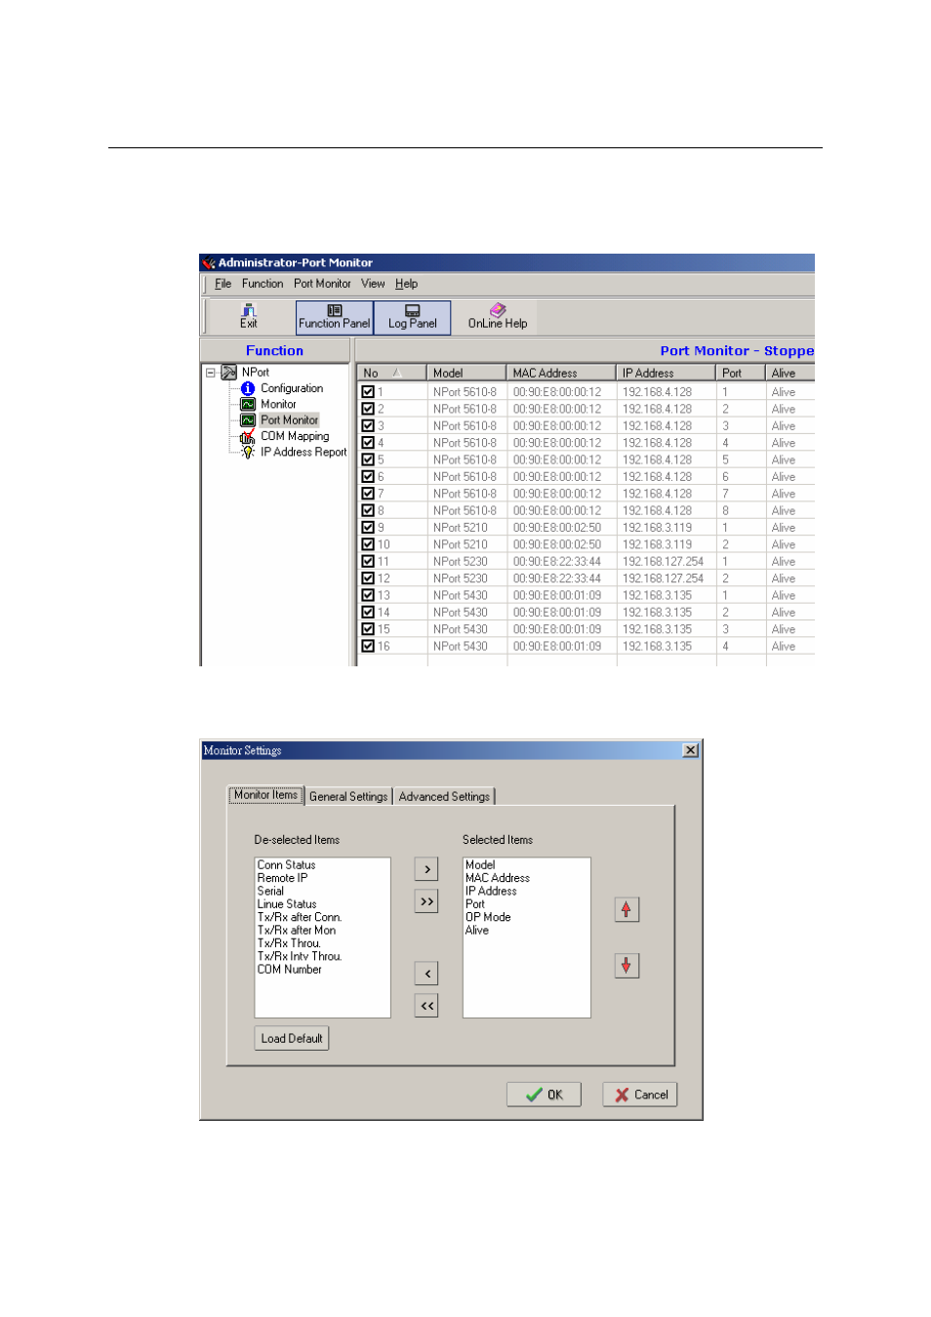Select Alive in Selected Items list
Viewport: 931px width, 1317px height.
[x=477, y=931]
